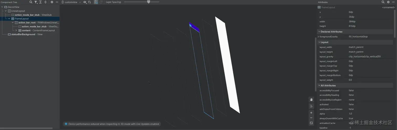Select the pan hand tool
Screen dimensions: 397x130
(x=311, y=99)
